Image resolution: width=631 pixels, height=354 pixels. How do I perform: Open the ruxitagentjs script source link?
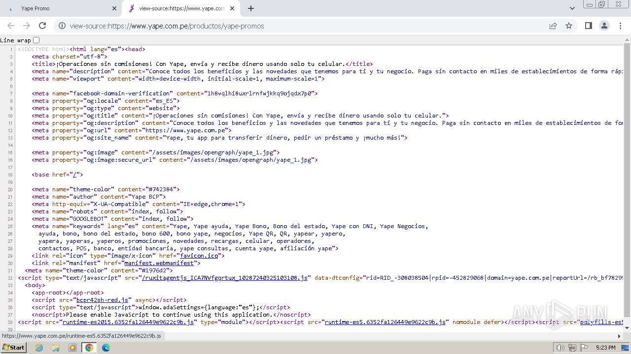click(225, 278)
